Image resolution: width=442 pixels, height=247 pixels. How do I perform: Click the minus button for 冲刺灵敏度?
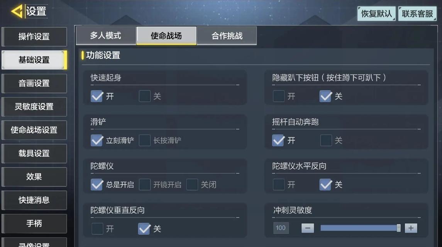[x=308, y=228]
